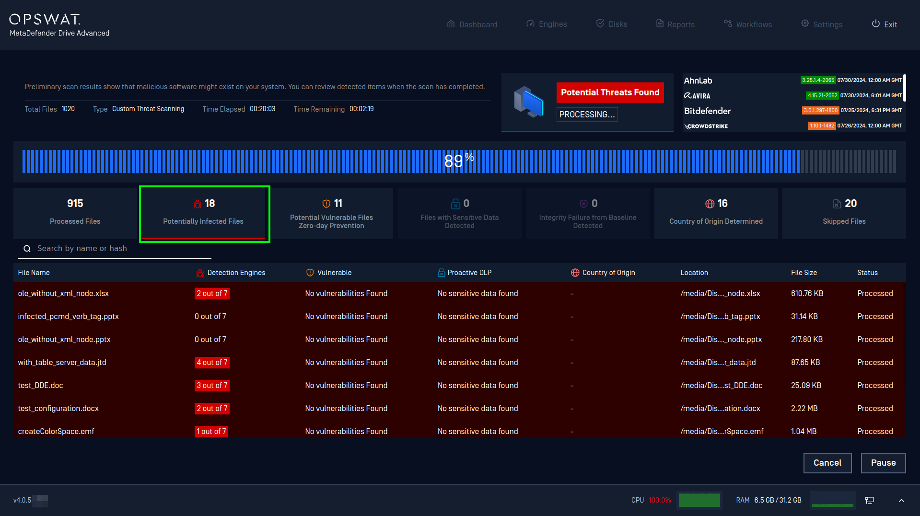
Task: Click the shield icon beside 11
Action: coord(326,204)
